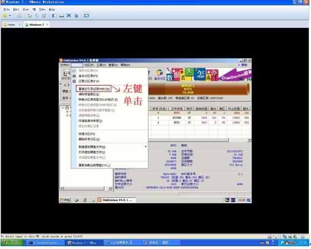This screenshot has height=249, width=311.
Task: Click the 文件系统 column header
Action: tap(177, 109)
